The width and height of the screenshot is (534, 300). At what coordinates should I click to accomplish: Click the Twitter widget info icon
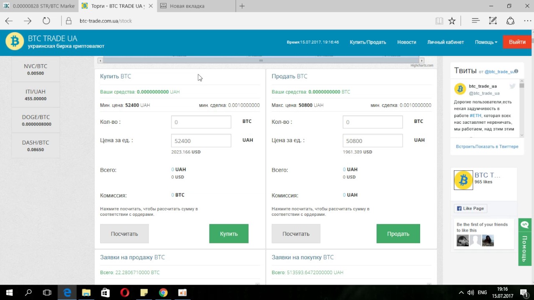(516, 72)
